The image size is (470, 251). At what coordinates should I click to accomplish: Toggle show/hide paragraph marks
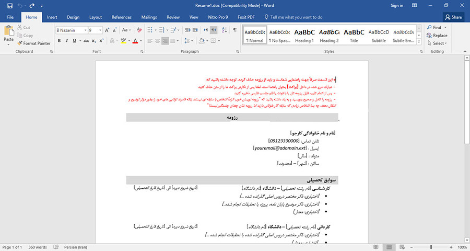click(x=235, y=30)
